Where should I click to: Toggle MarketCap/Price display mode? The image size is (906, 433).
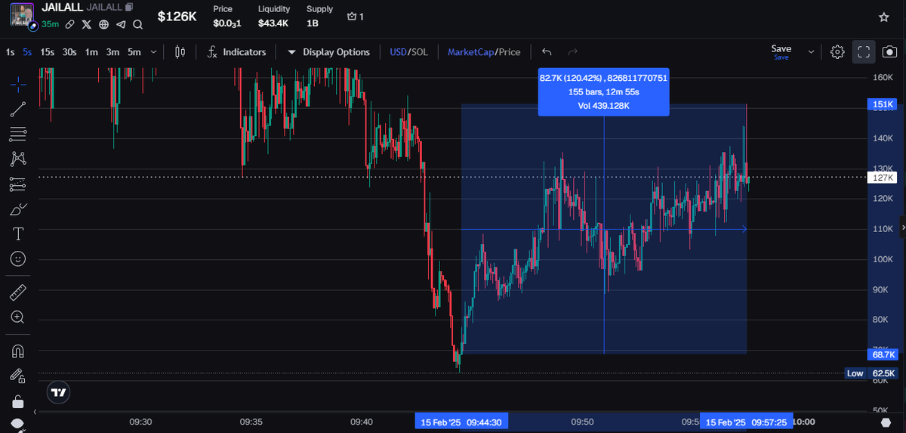[x=484, y=52]
